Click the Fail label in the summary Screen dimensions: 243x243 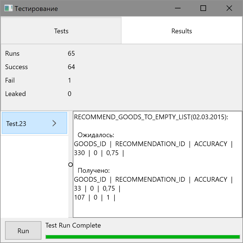pos(10,80)
